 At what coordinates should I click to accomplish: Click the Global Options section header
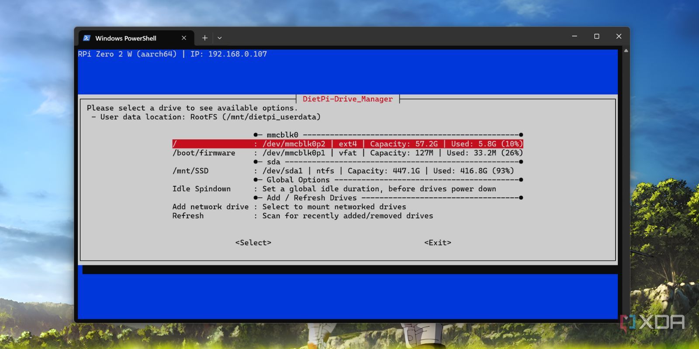[388, 180]
